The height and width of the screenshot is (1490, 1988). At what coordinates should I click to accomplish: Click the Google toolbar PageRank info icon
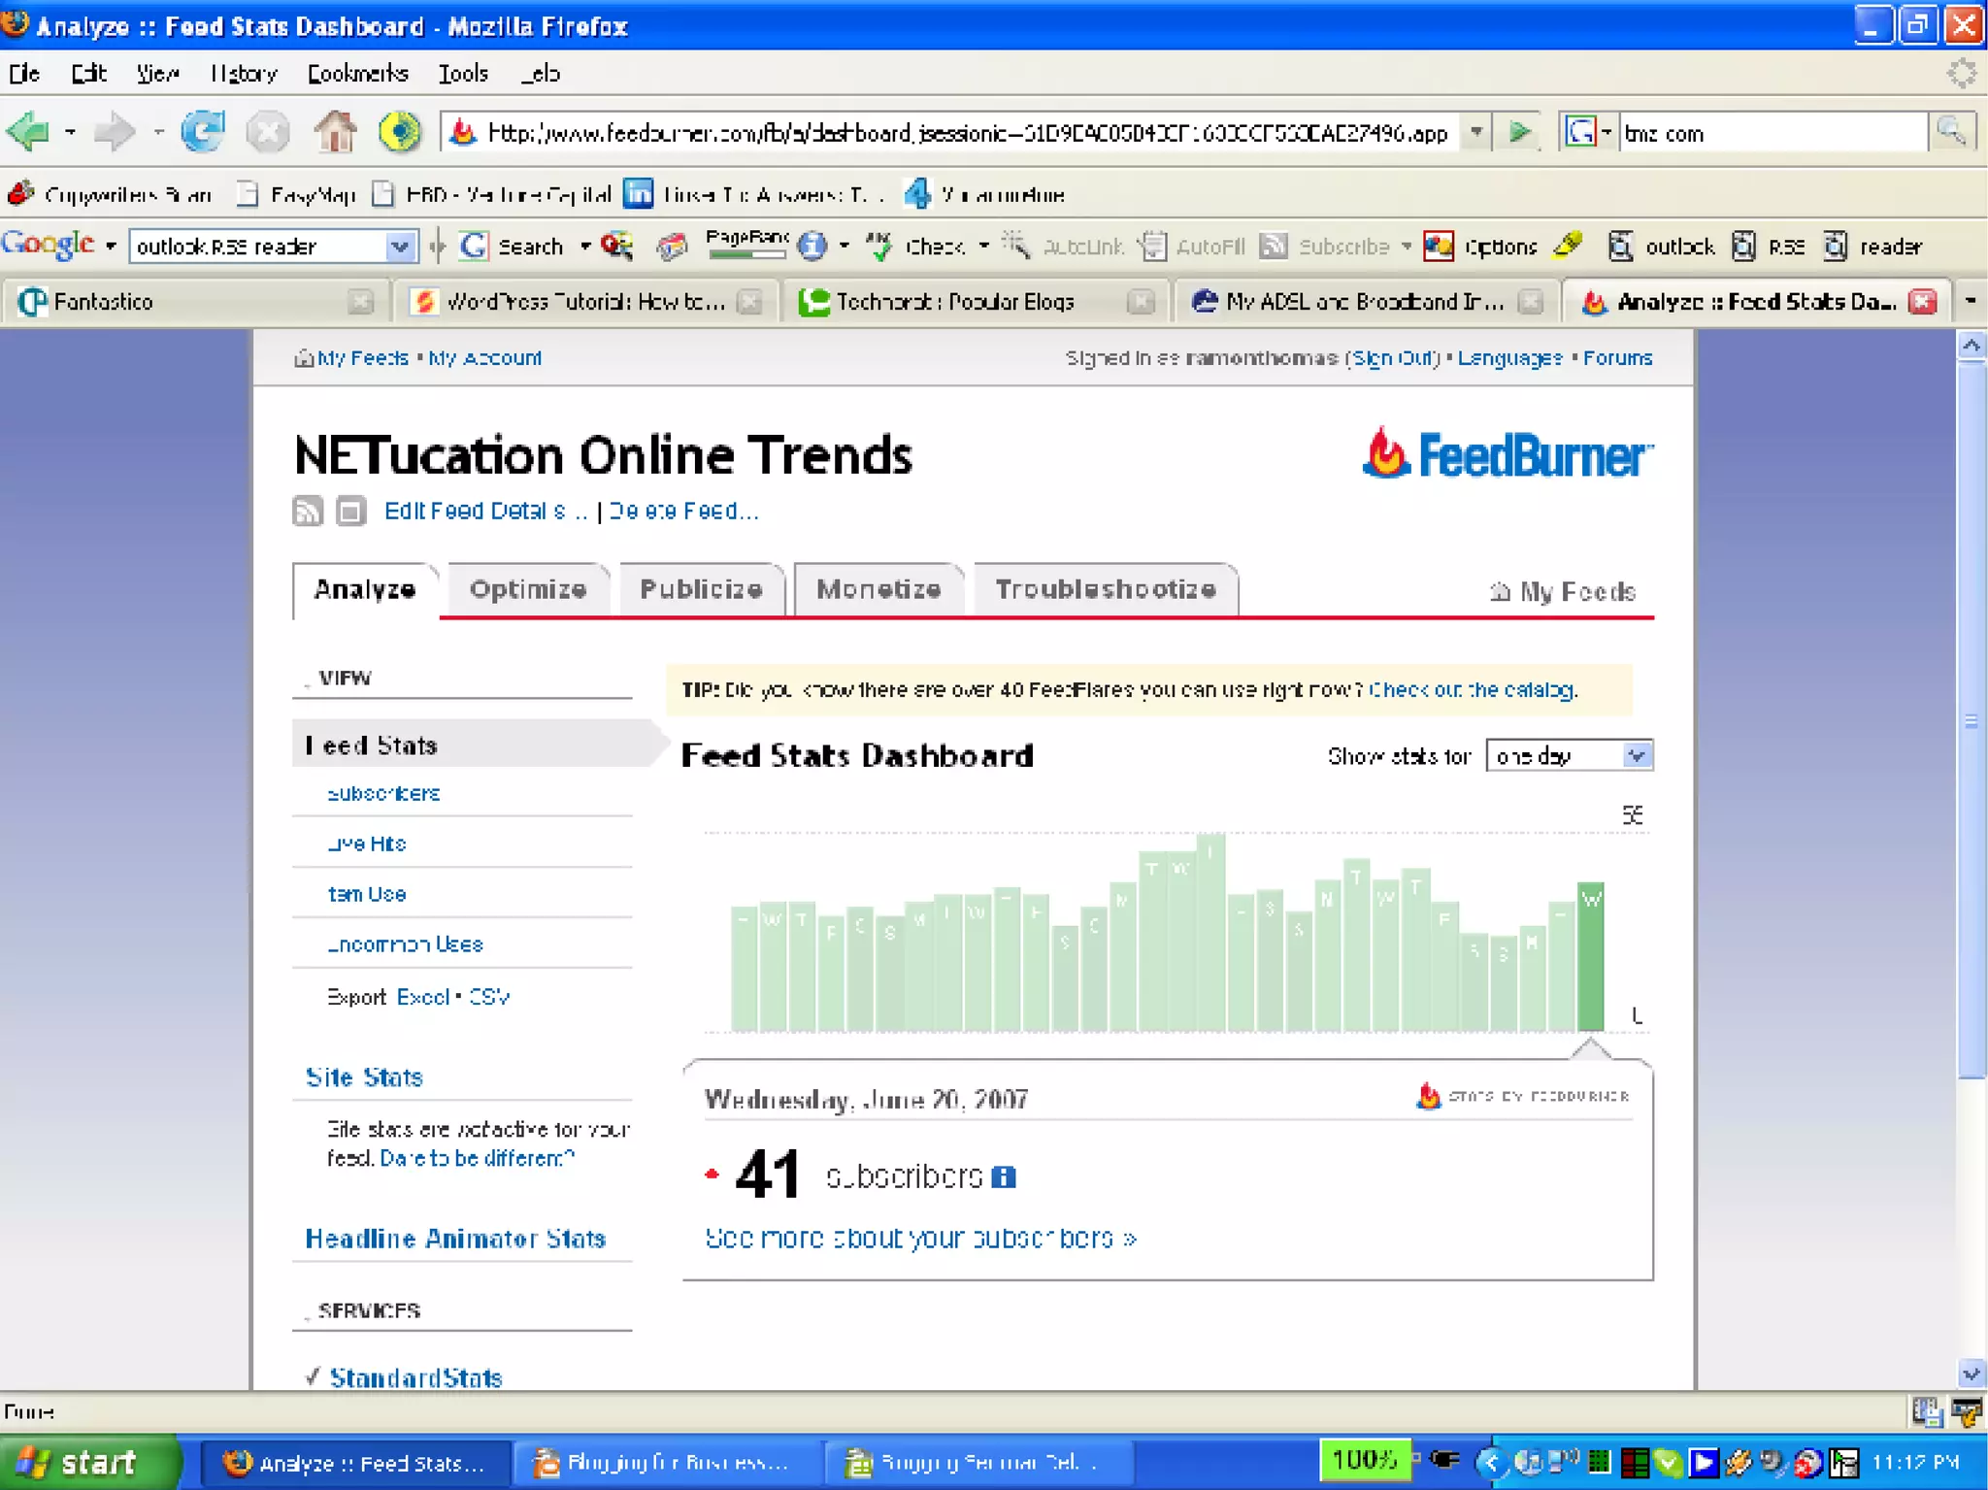coord(812,247)
